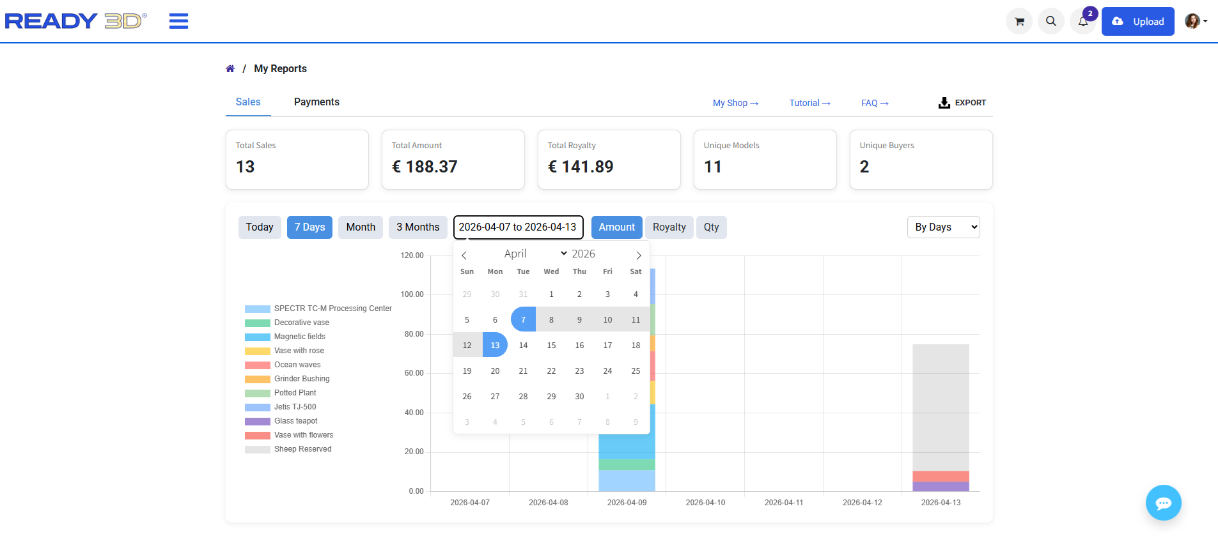Open the hamburger navigation menu

point(178,21)
